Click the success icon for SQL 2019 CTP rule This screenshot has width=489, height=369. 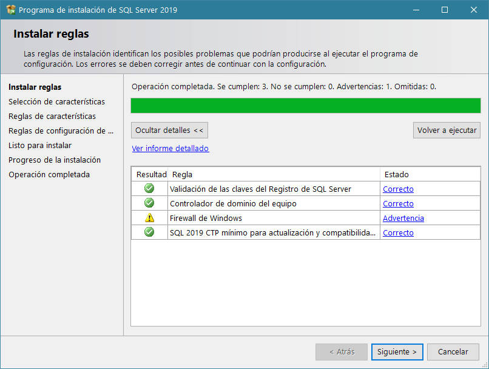pyautogui.click(x=149, y=232)
